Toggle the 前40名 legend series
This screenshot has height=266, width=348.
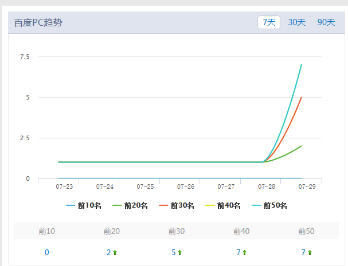[223, 205]
